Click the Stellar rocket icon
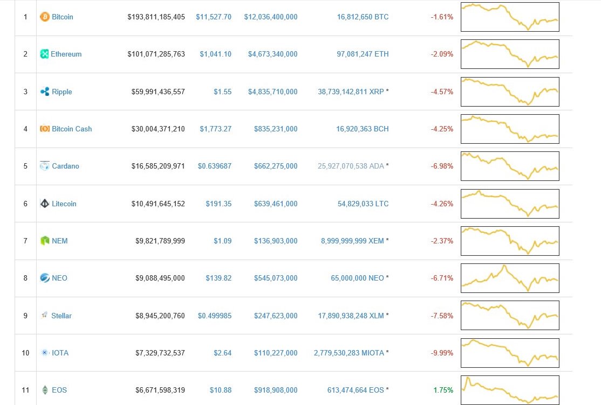Screen dimensions: 601x405 click(44, 315)
